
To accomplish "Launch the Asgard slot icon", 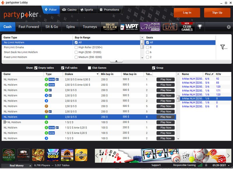I will click(81, 155).
